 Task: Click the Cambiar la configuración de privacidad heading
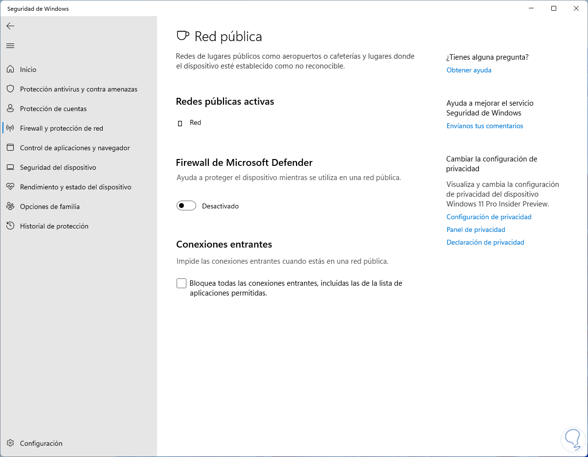pyautogui.click(x=492, y=164)
